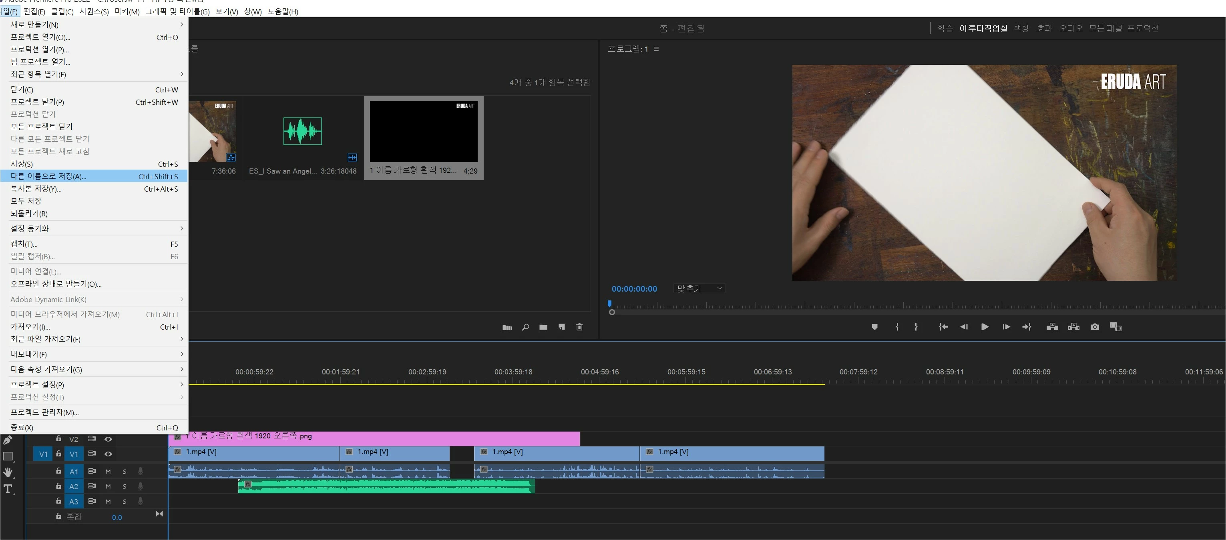Open the 시퀀스(S) menu

pos(94,12)
